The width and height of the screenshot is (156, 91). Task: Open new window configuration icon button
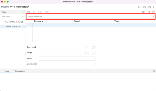tap(93, 47)
